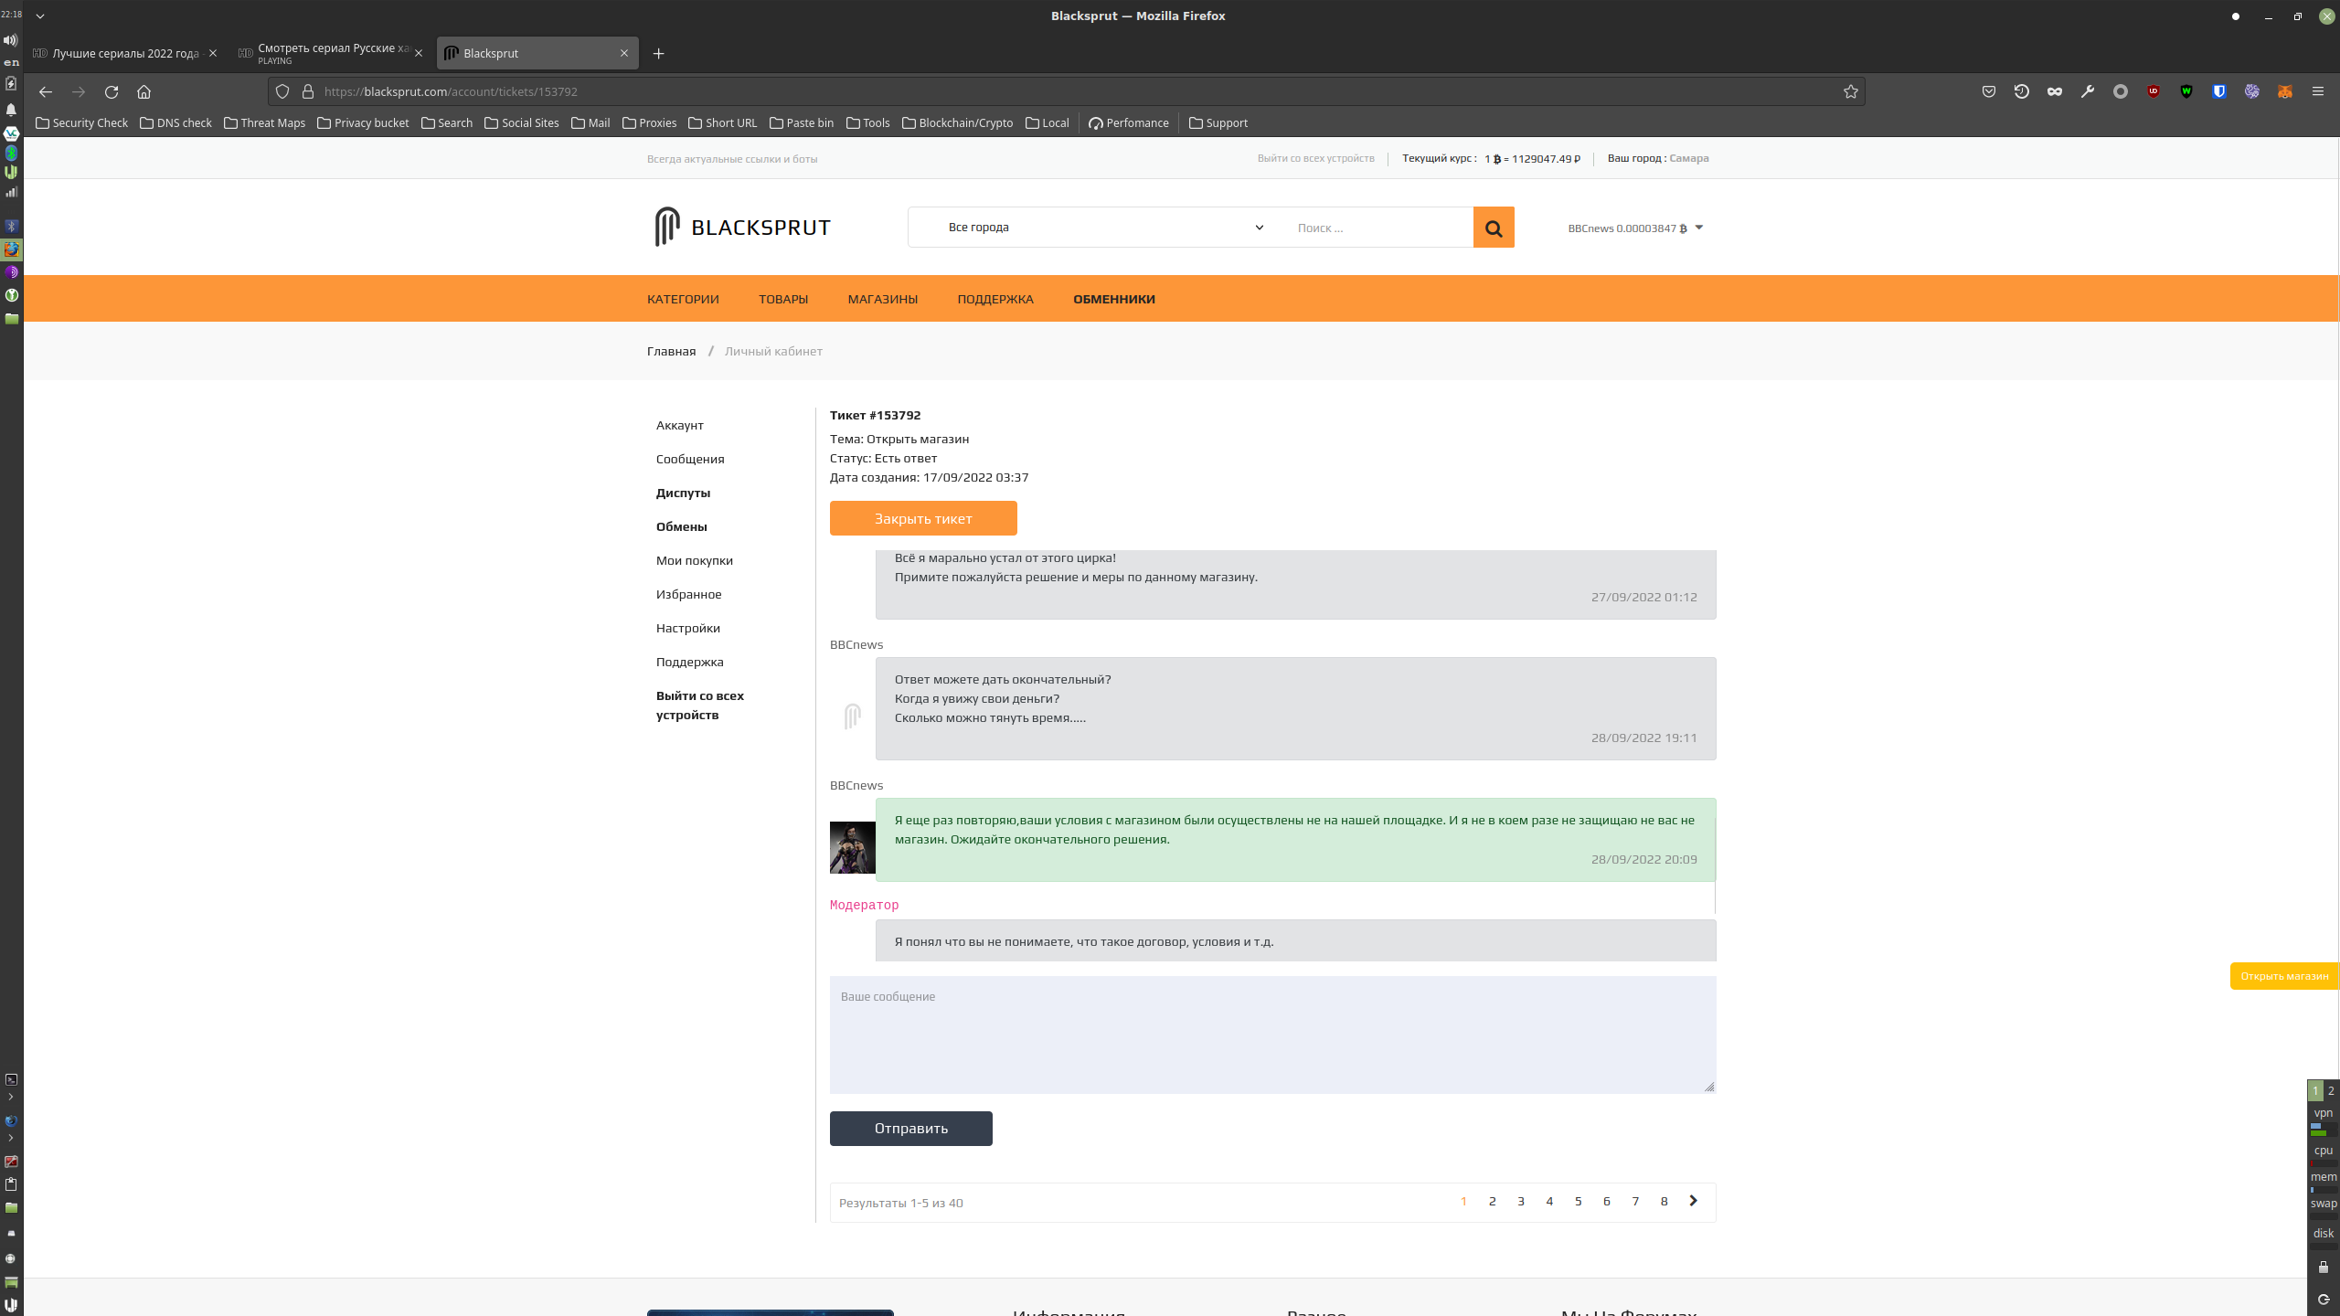Open Мои покупки in account sidebar

click(694, 560)
